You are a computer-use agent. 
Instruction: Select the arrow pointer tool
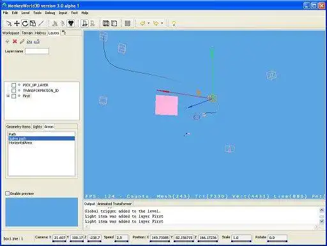point(9,23)
